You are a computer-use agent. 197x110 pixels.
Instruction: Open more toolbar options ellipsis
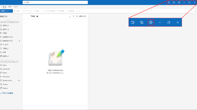(x=79, y=11)
